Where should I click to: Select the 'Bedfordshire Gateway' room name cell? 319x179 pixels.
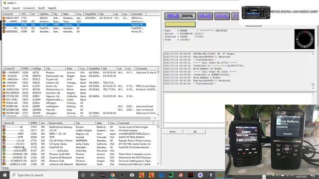(x=61, y=127)
